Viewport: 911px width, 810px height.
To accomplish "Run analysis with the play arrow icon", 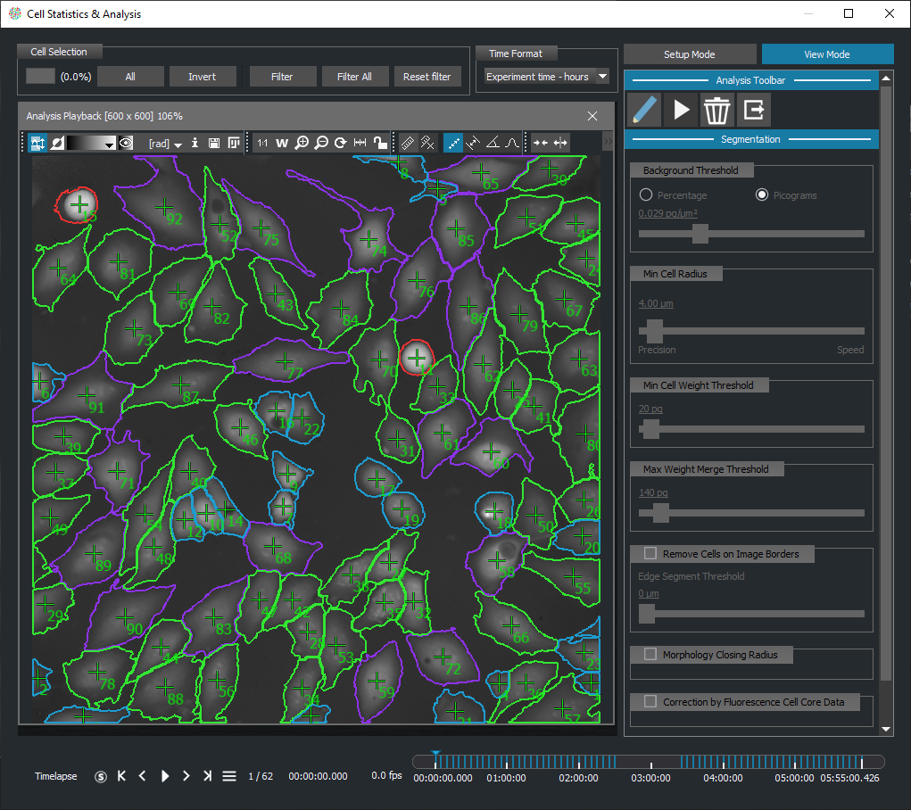I will click(681, 110).
